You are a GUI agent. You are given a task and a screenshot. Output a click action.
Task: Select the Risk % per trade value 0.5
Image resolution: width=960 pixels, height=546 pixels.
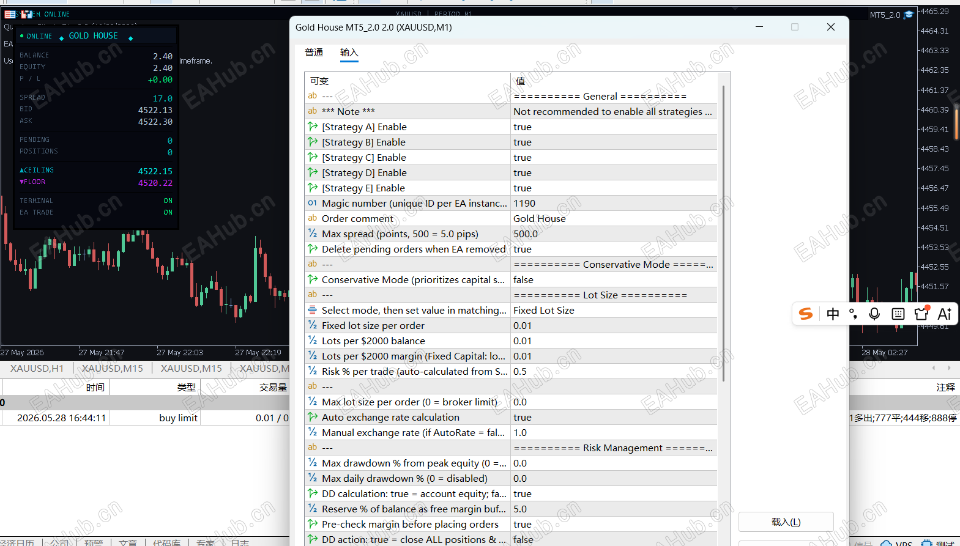(x=614, y=371)
